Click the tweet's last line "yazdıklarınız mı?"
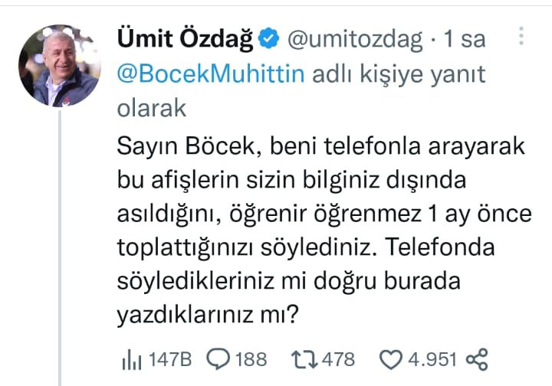This screenshot has width=552, height=386. point(207,316)
